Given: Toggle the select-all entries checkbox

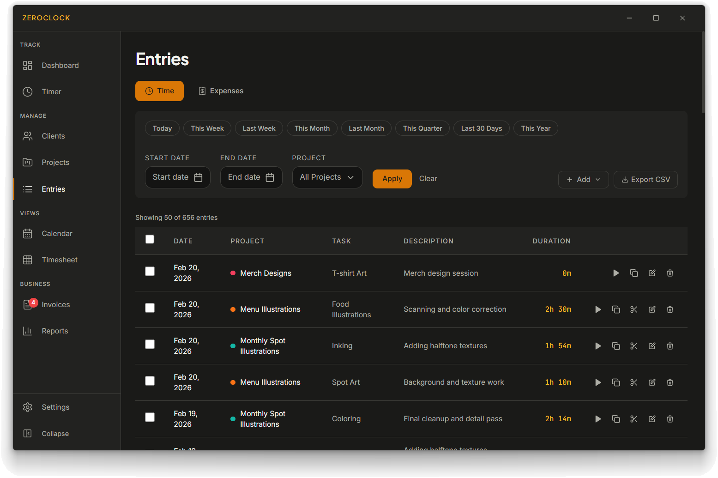Looking at the screenshot, I should click(x=150, y=239).
